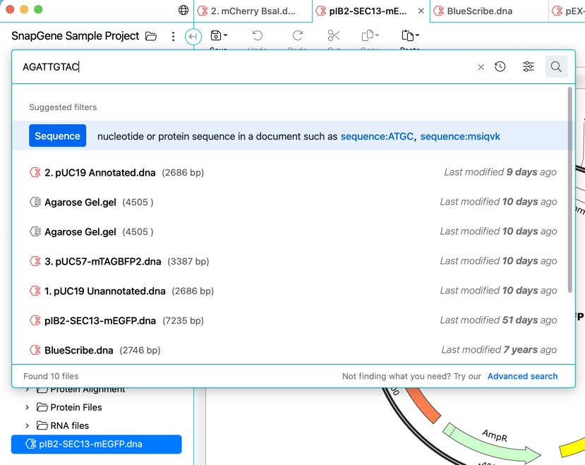Switch to the pIB2-SEC13-mE... tab
The width and height of the screenshot is (585, 465).
(x=368, y=11)
